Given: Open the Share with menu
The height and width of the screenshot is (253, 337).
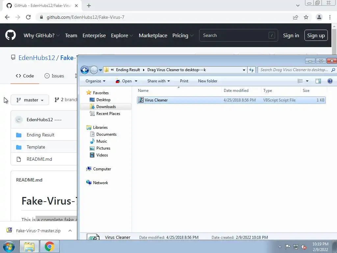Looking at the screenshot, I should point(159,81).
